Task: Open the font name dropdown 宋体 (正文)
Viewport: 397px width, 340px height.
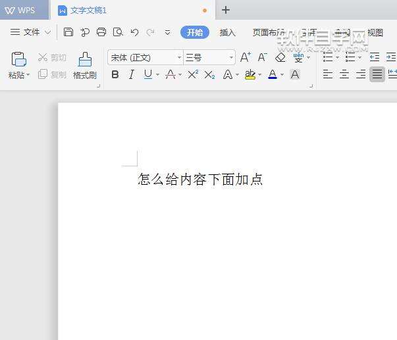Action: pos(145,57)
